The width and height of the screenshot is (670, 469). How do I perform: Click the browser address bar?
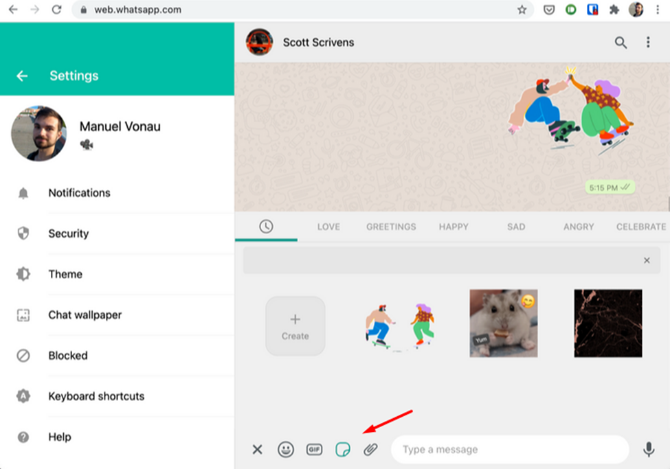pyautogui.click(x=302, y=10)
